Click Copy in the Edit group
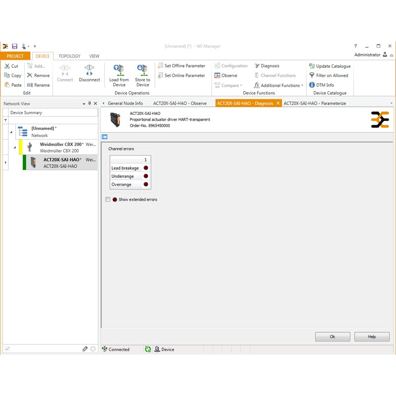Viewport: 396px width, 396px height. [x=13, y=76]
